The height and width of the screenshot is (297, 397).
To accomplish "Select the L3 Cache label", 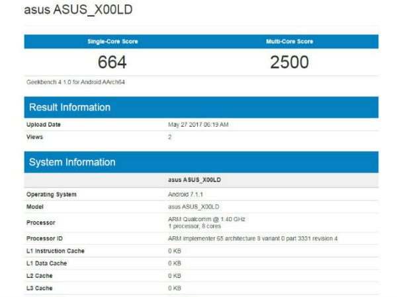I will pyautogui.click(x=40, y=288).
